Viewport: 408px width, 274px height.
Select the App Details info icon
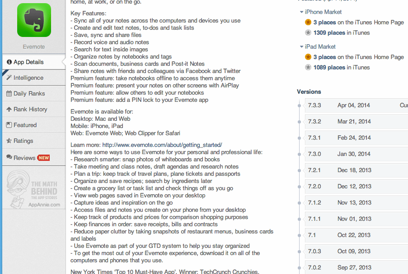click(x=10, y=62)
